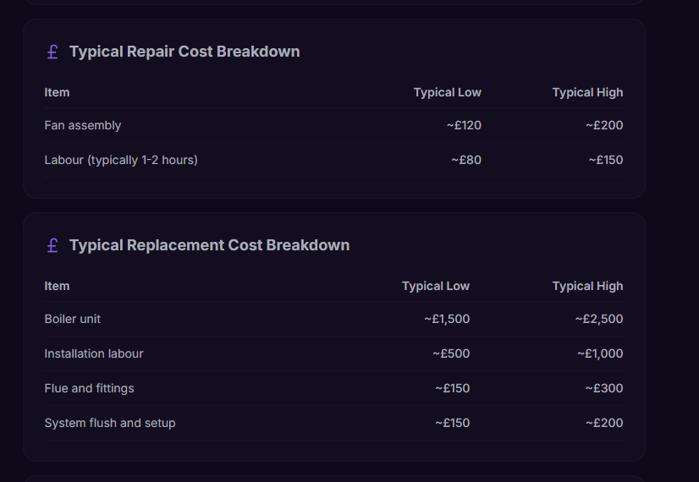Select the Typical Replacement Cost Breakdown heading
This screenshot has width=699, height=482.
210,245
